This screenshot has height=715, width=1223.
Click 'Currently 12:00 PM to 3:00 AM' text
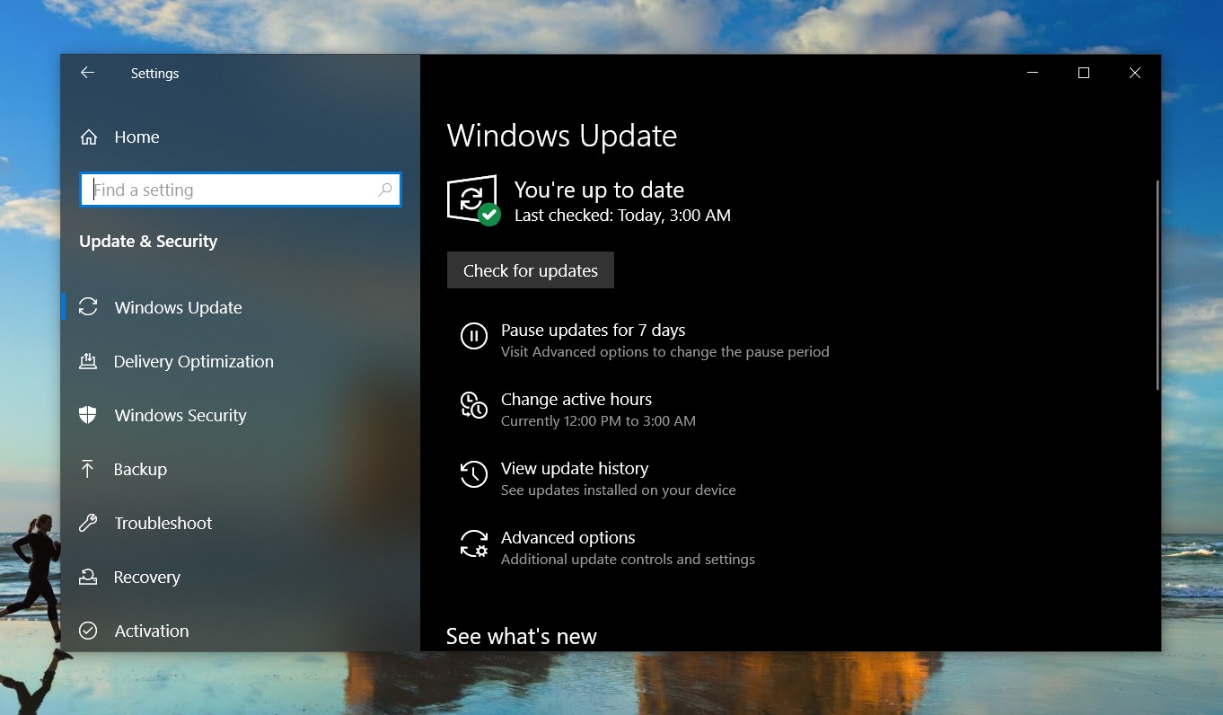click(x=598, y=421)
